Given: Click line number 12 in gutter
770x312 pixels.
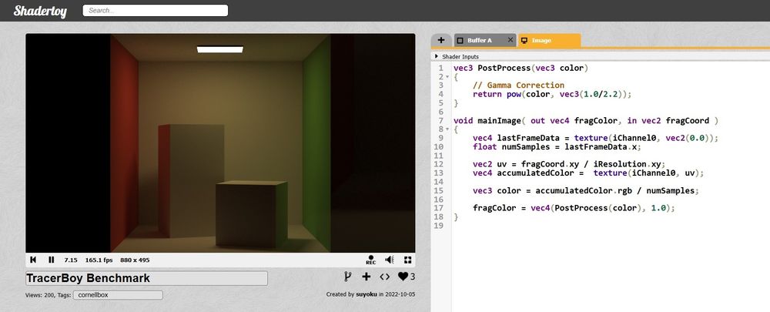Looking at the screenshot, I should pyautogui.click(x=439, y=164).
